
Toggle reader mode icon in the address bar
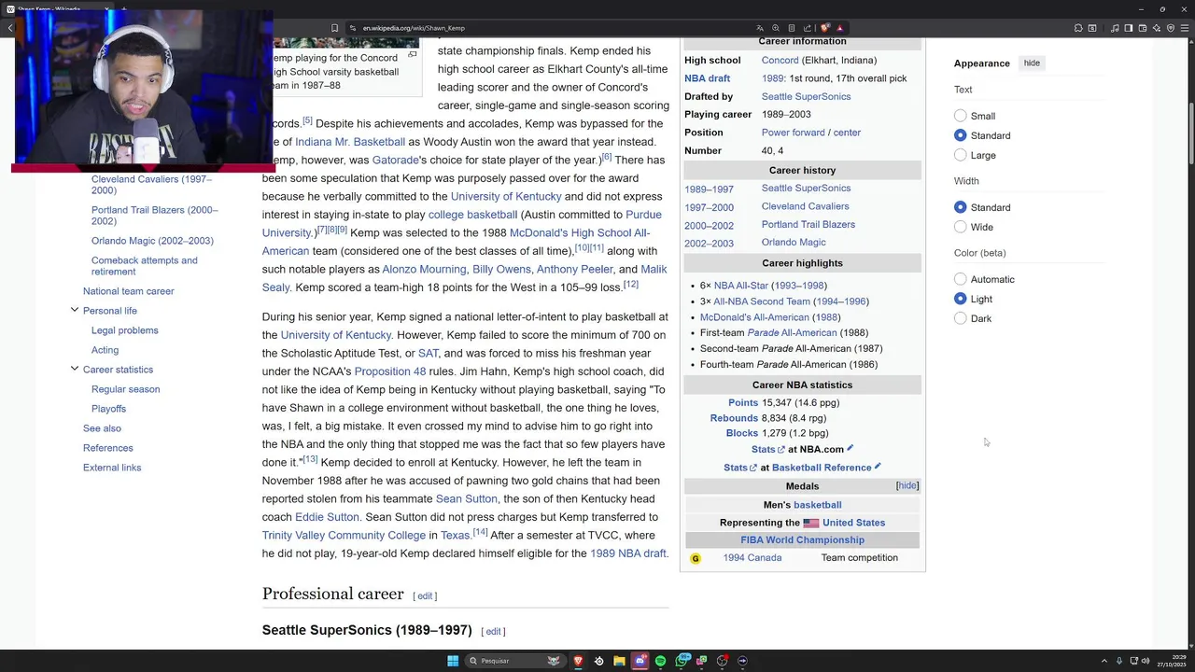[x=792, y=28]
